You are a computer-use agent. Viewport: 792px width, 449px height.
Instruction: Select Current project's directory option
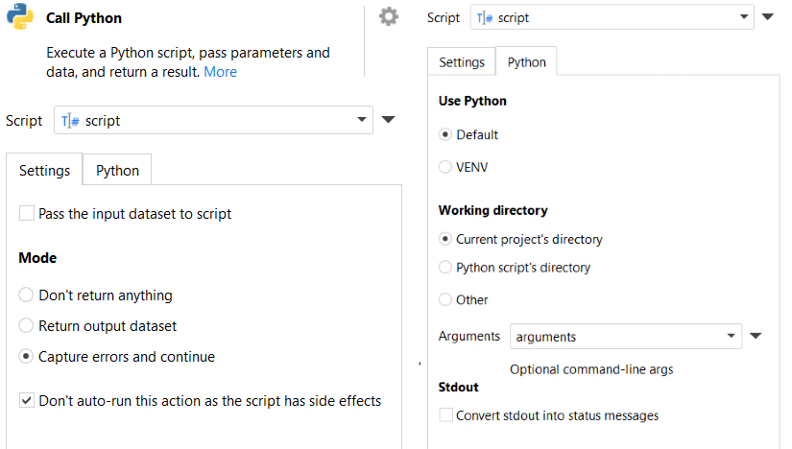(445, 239)
